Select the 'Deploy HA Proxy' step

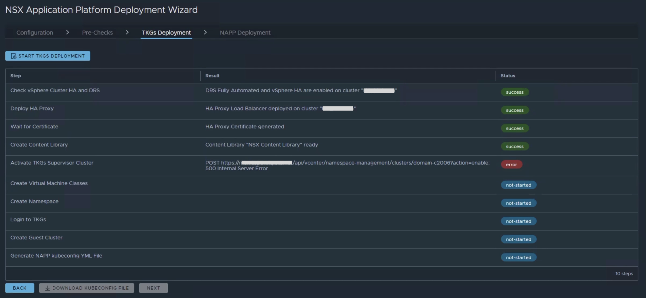[32, 109]
